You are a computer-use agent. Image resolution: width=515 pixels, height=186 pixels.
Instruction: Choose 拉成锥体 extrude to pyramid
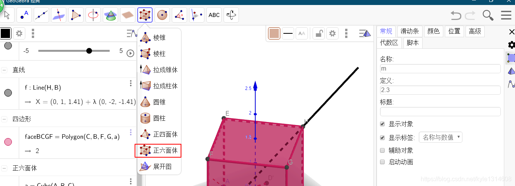pyautogui.click(x=159, y=70)
